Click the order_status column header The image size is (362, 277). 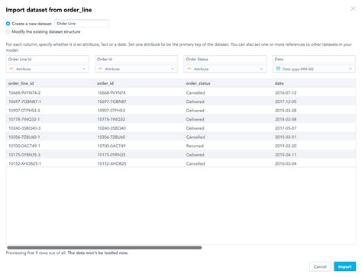coord(198,83)
